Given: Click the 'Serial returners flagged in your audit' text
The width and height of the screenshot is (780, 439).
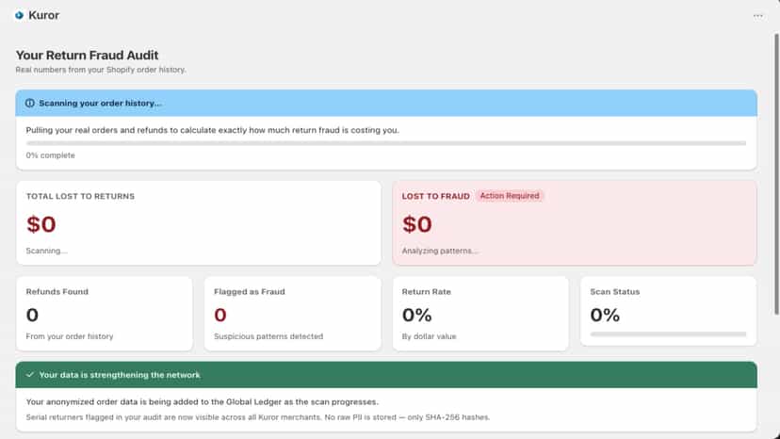Looking at the screenshot, I should (x=258, y=417).
